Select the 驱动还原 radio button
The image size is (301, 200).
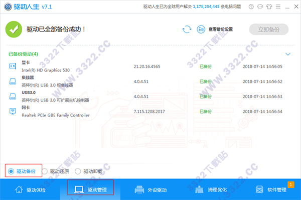pos(45,171)
